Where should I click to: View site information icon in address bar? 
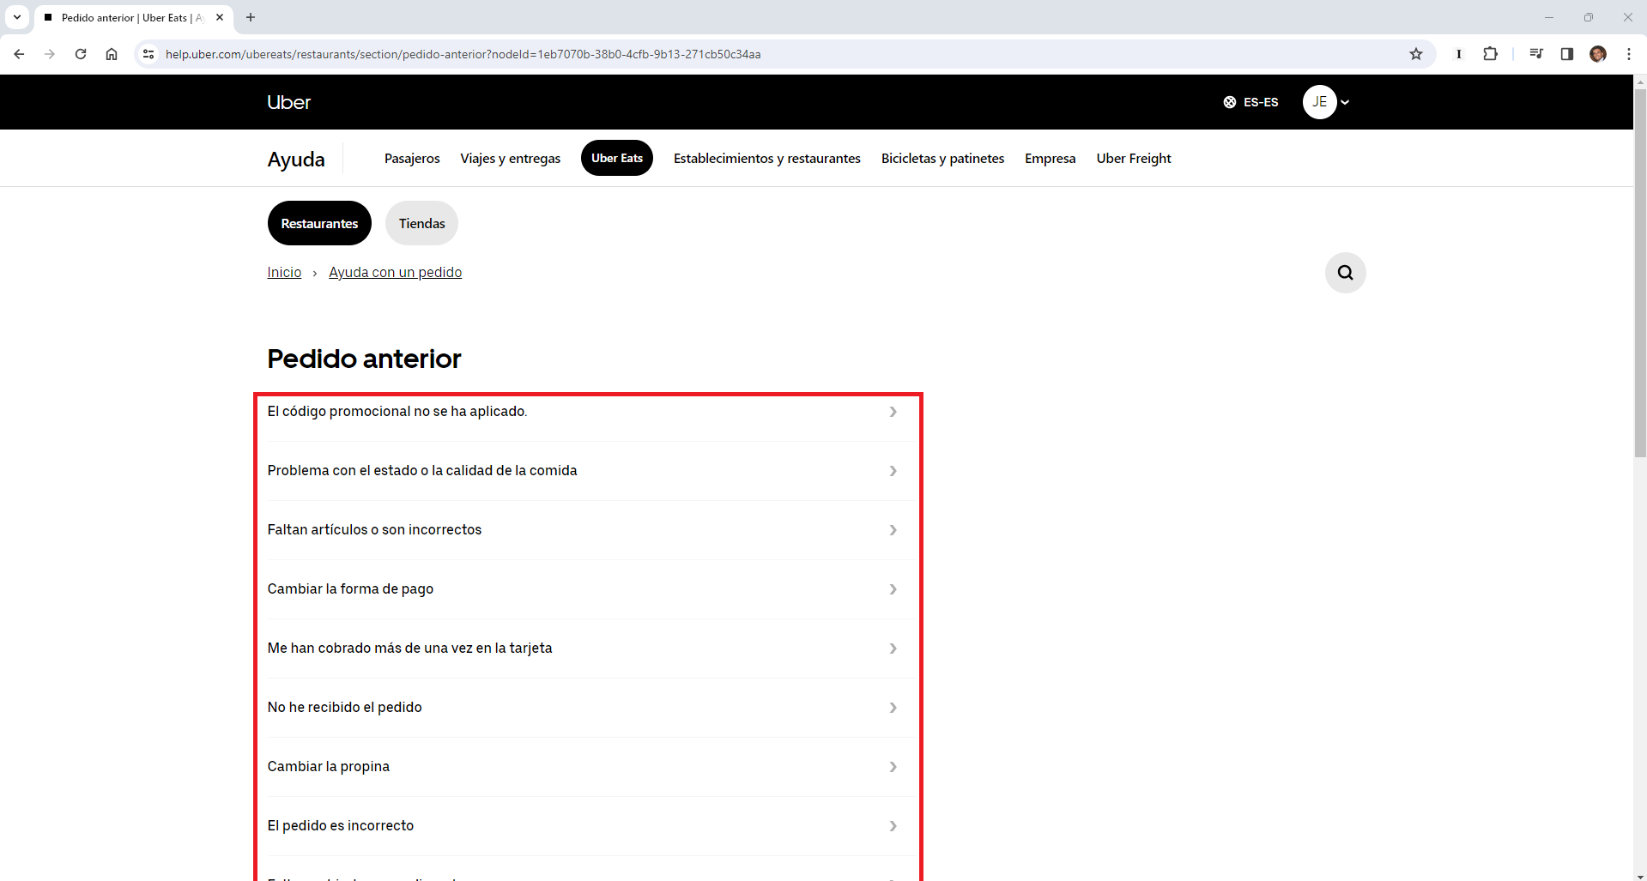point(148,54)
